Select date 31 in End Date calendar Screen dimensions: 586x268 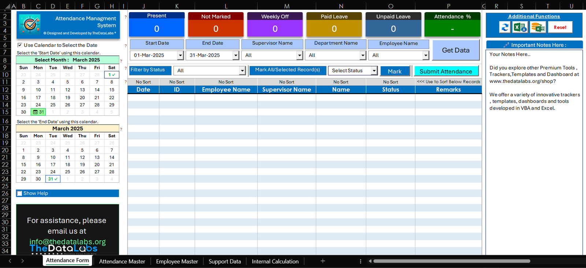click(x=53, y=179)
